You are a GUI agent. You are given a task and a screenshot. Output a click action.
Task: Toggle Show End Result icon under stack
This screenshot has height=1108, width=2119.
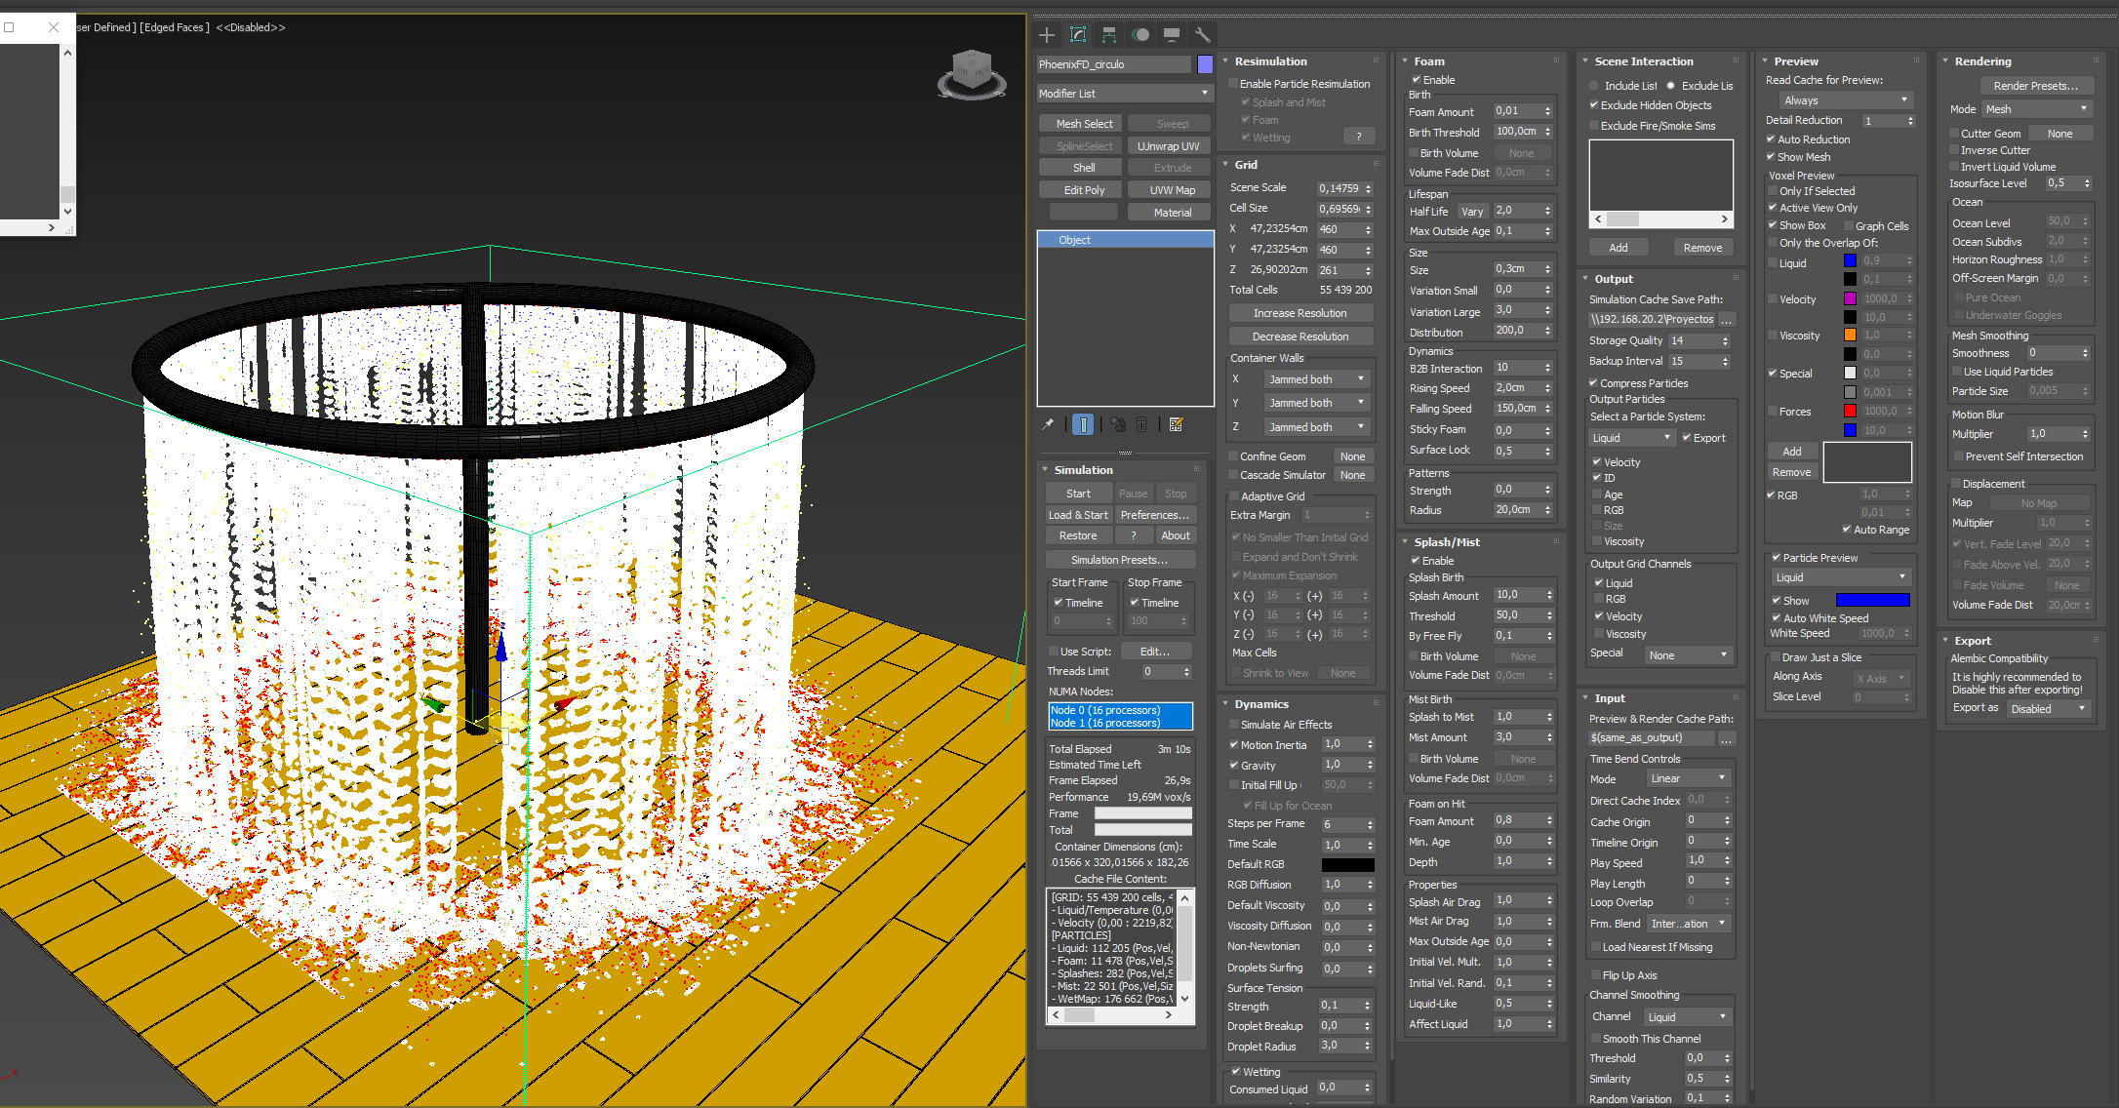(1083, 424)
